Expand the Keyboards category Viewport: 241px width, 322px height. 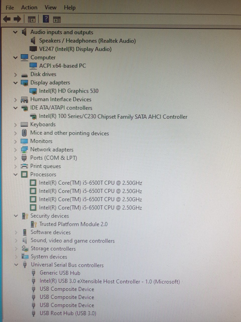[15, 125]
